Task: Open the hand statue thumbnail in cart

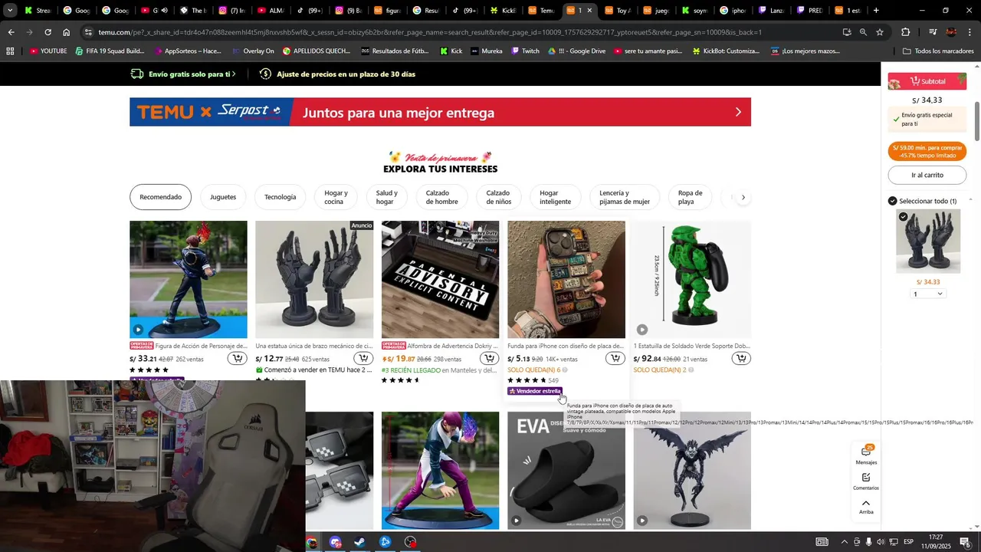Action: click(927, 241)
